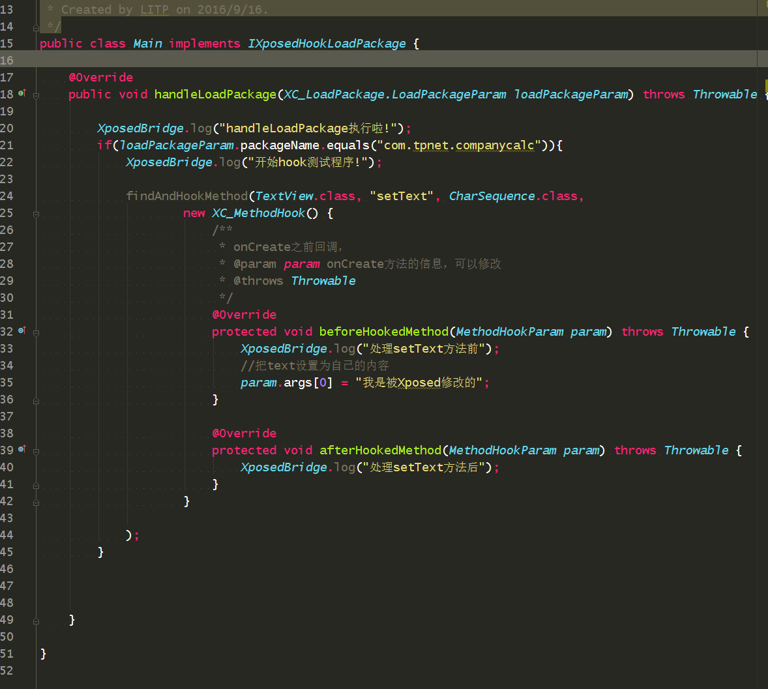Click class name Main on line 15
Viewport: 768px width, 689px height.
[147, 44]
